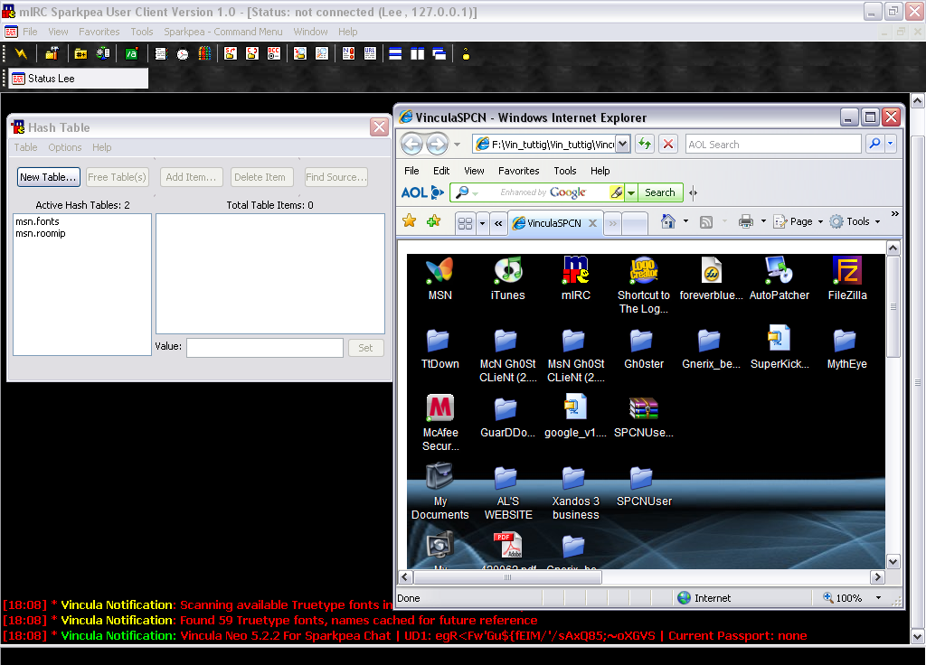
Task: Click the AOL Search input box
Action: 773,144
